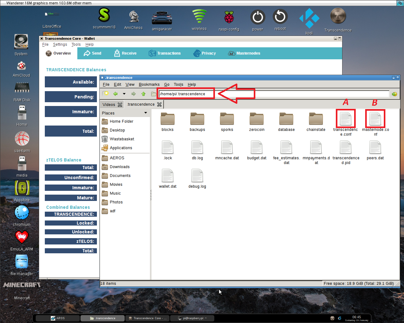Open the Settings menu in the wallet window
The image size is (404, 323).
tap(60, 44)
